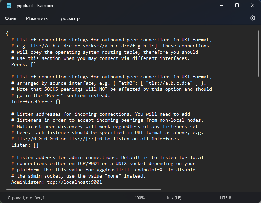
Task: Close the yggdrasil Notepad window
Action: [252, 6]
